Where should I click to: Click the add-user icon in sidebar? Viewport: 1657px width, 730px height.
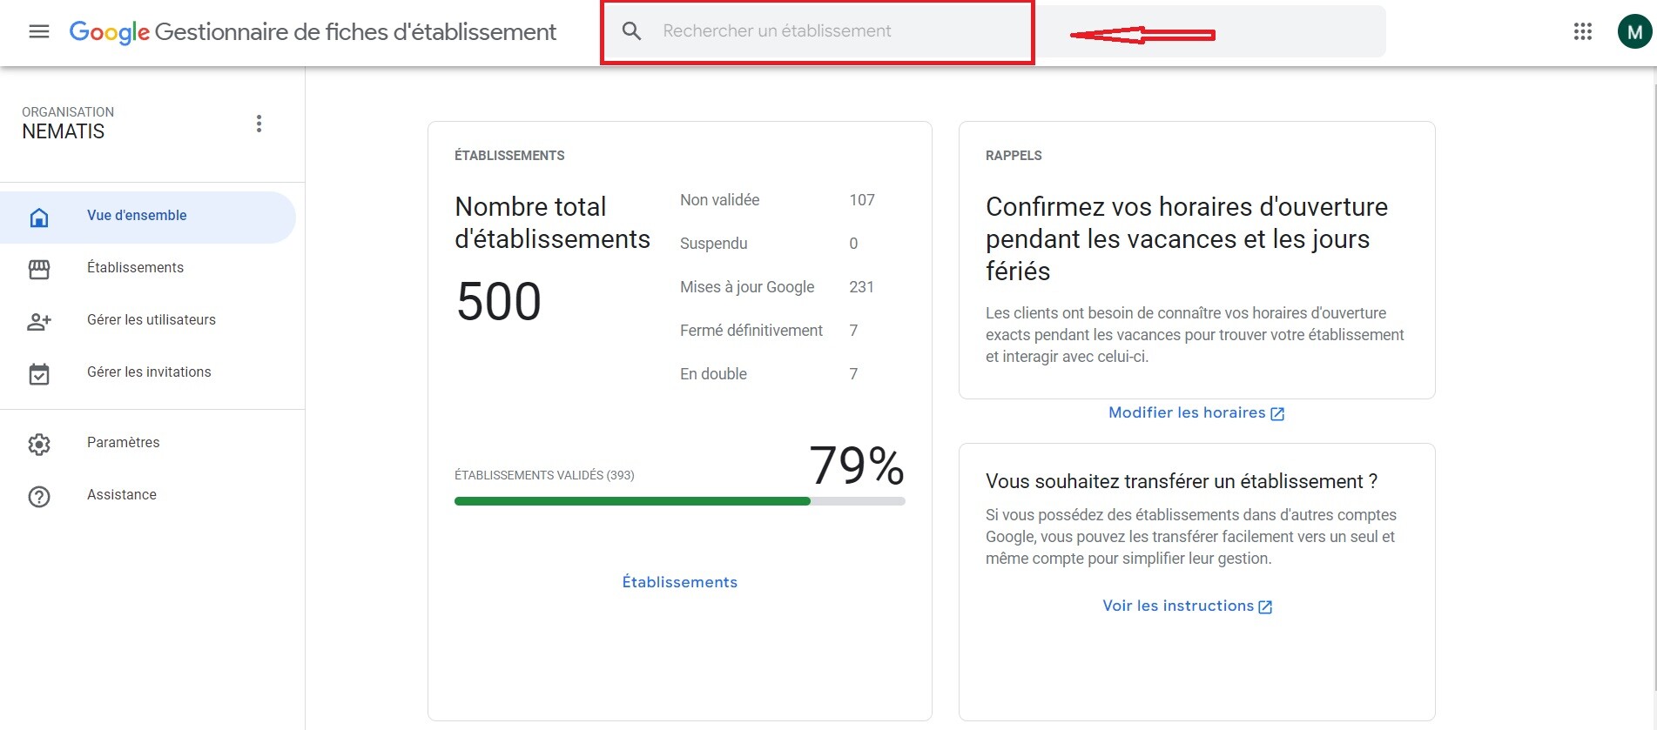point(39,321)
